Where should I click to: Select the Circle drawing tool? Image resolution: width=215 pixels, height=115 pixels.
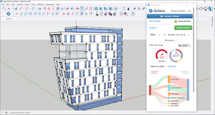35,14
